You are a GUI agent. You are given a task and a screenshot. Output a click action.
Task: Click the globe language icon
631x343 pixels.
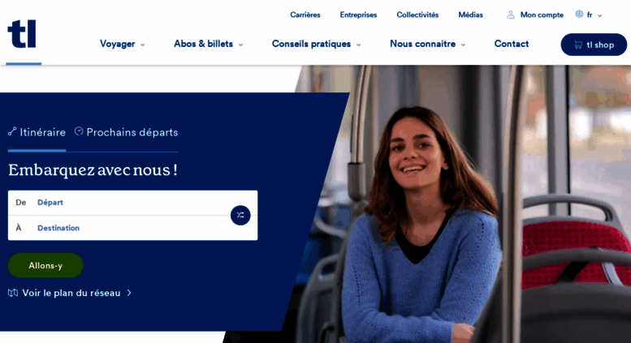pyautogui.click(x=579, y=14)
